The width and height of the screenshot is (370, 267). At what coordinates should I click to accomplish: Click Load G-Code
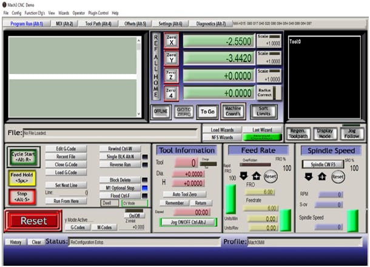(x=66, y=172)
